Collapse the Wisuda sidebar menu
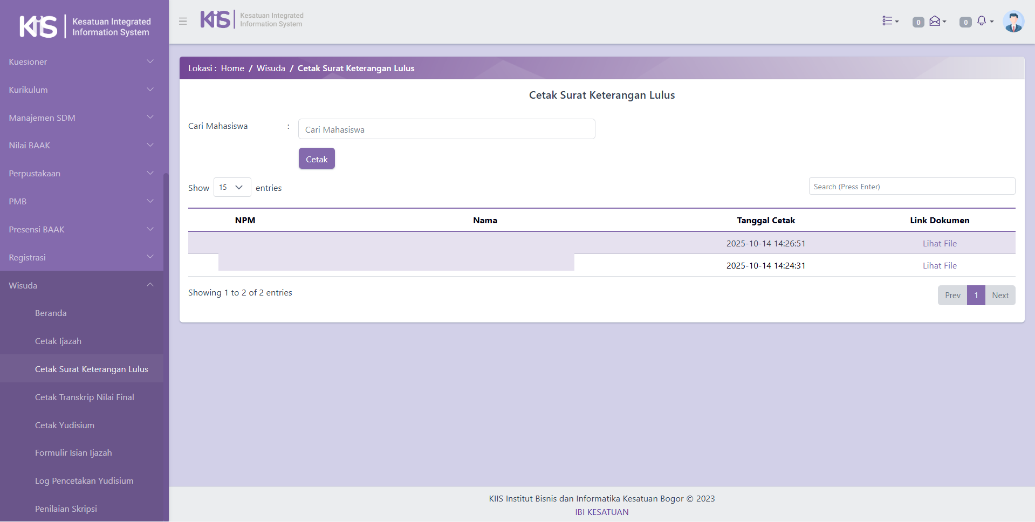Image resolution: width=1035 pixels, height=522 pixels. [81, 285]
